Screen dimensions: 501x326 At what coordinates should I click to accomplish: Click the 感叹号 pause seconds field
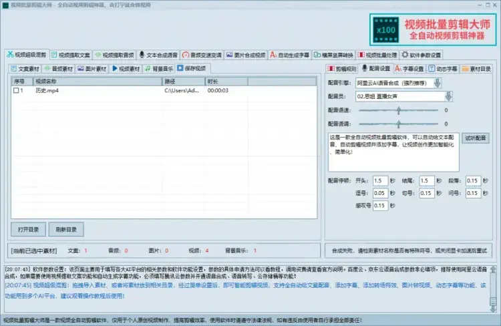[380, 206]
